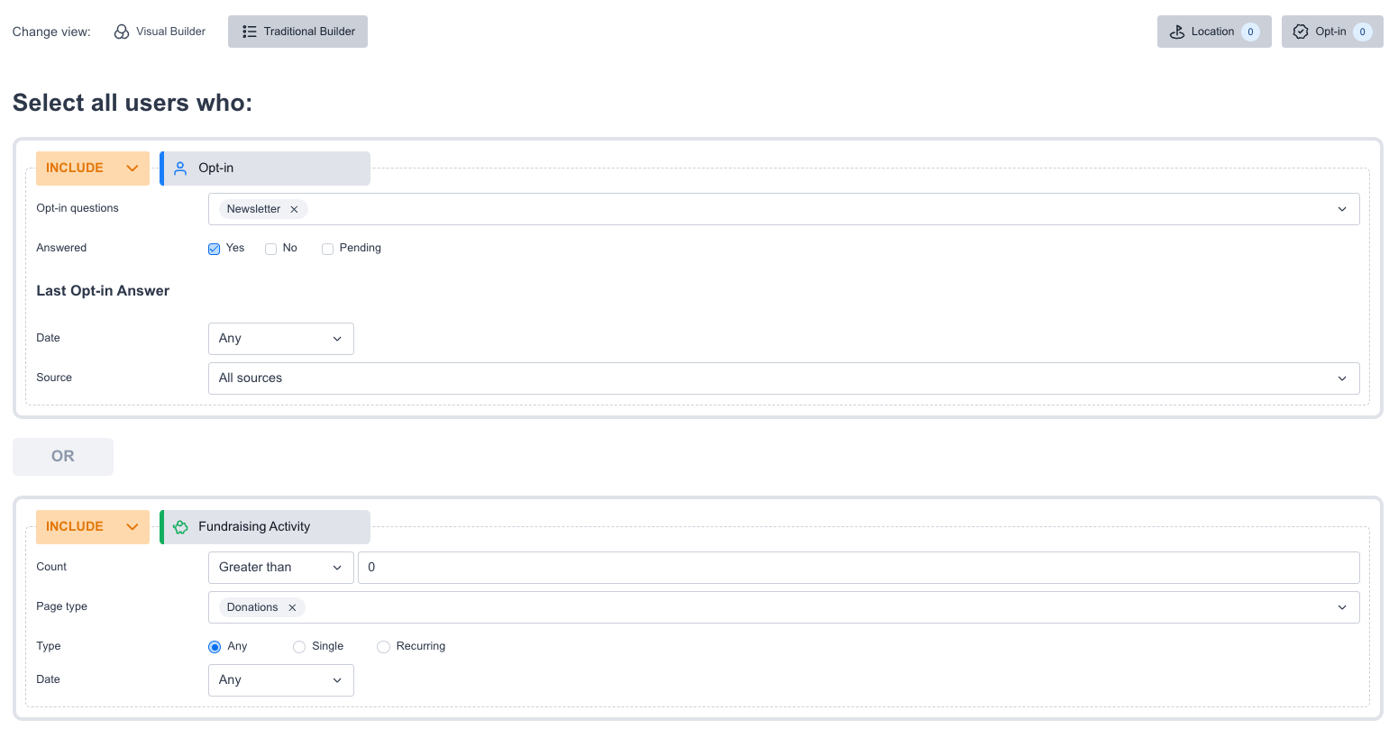This screenshot has width=1398, height=738.
Task: Switch to Traditional Builder view
Action: tap(297, 32)
